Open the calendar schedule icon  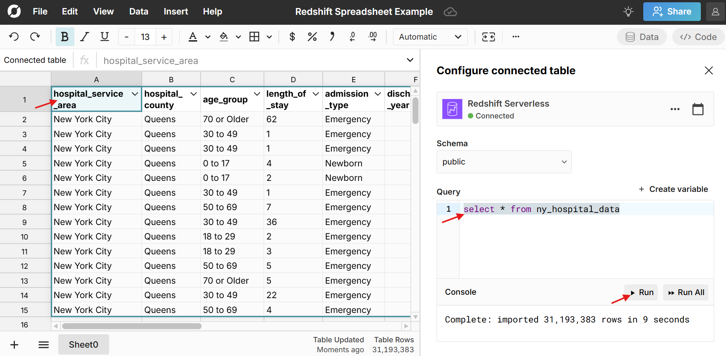(698, 109)
